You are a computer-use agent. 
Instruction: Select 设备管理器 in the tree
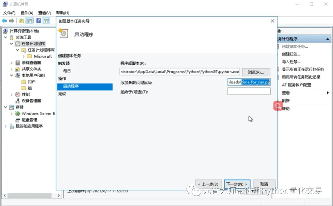(31, 101)
